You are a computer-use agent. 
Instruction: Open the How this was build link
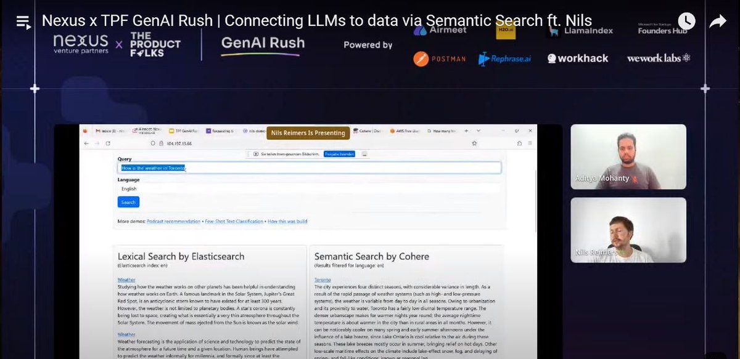(x=287, y=221)
